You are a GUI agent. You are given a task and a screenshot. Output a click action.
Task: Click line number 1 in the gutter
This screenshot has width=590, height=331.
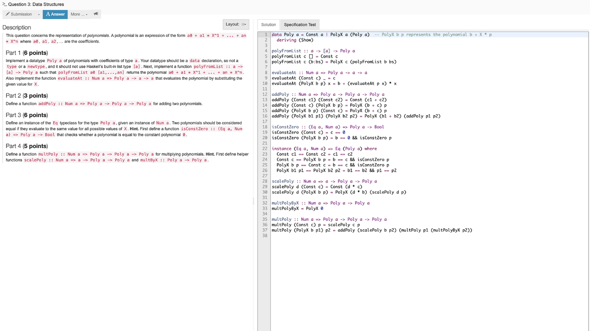(264, 35)
